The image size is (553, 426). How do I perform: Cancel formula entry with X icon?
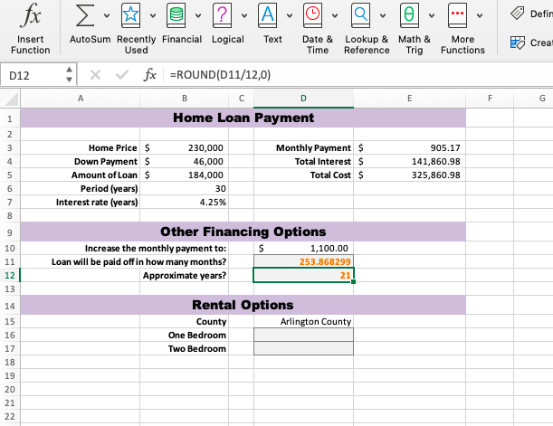(x=95, y=75)
